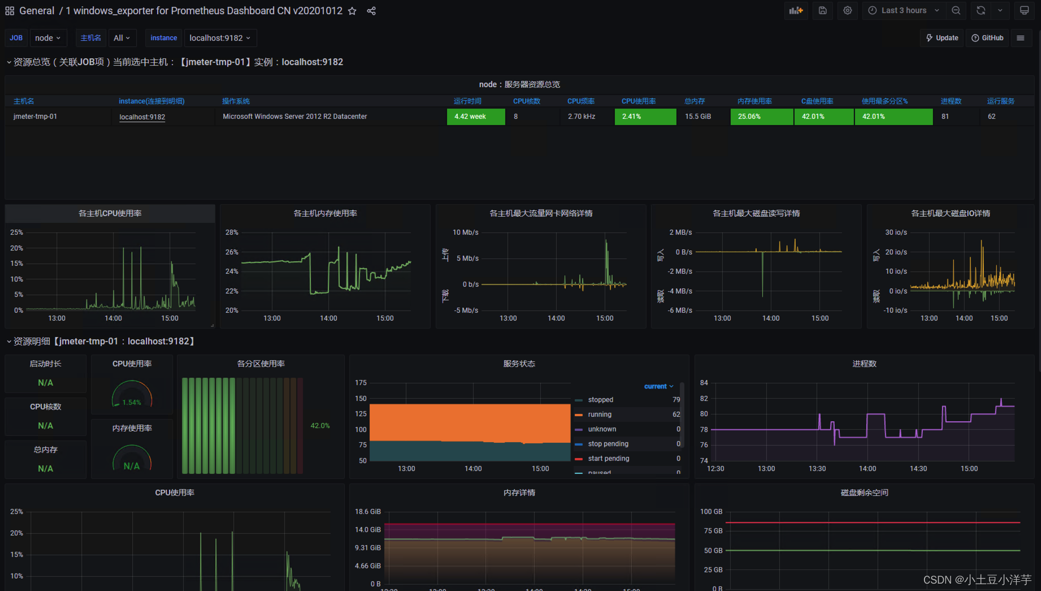The width and height of the screenshot is (1041, 591).
Task: Toggle the start pending series in legend
Action: [609, 459]
